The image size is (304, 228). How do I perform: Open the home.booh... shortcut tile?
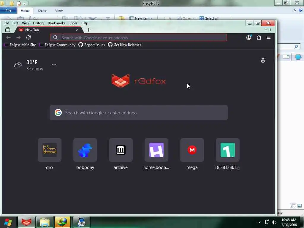click(156, 150)
